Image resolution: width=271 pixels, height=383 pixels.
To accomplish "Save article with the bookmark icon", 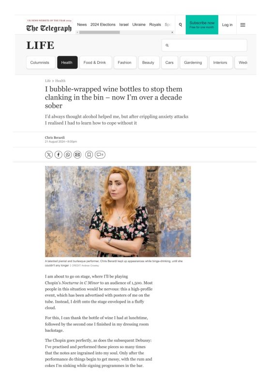I will point(89,155).
